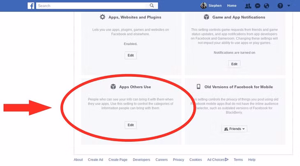
Task: Edit Apps Others Use settings
Action: coord(131,125)
